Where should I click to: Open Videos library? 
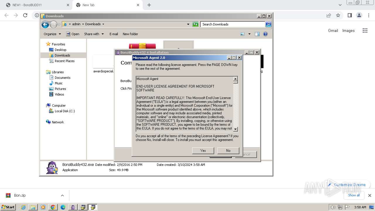[x=59, y=94]
